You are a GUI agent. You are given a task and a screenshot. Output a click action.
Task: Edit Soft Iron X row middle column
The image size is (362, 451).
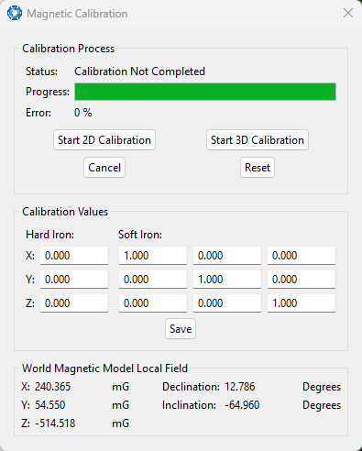click(x=227, y=256)
